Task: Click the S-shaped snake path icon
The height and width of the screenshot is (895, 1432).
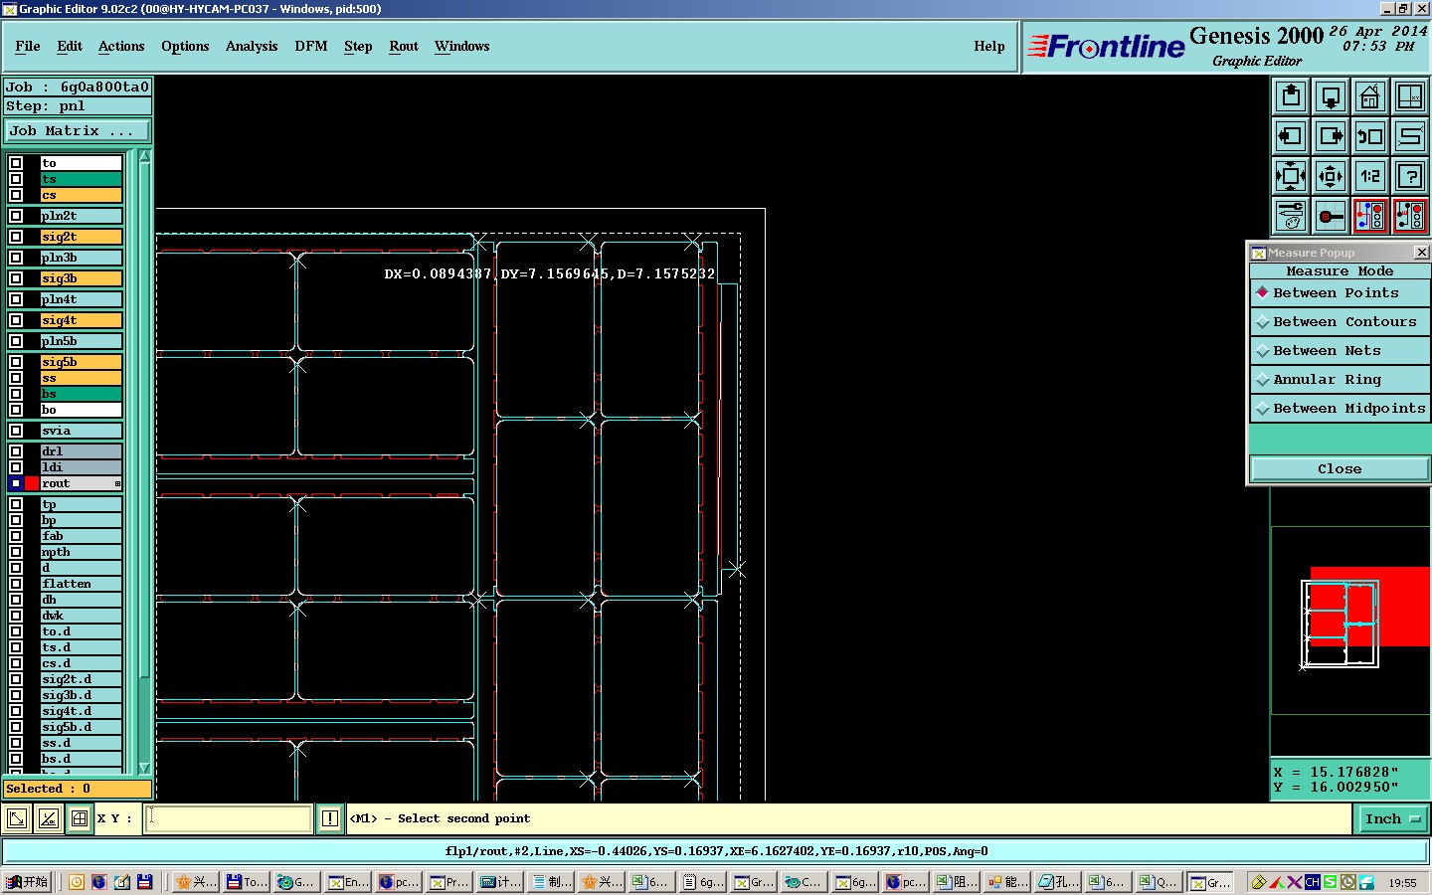Action: point(1410,136)
